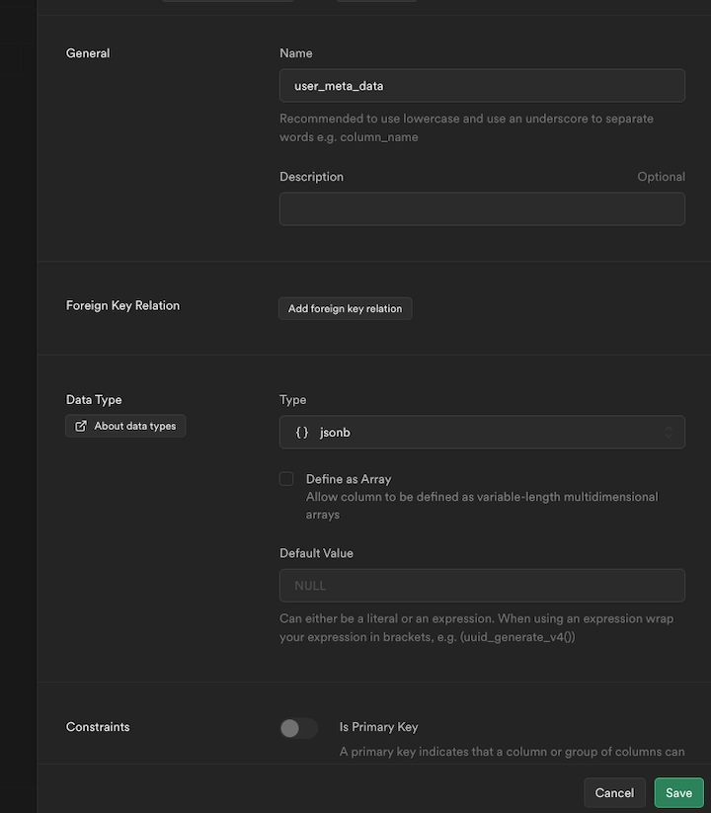Toggle the Is Primary Key switch
The height and width of the screenshot is (813, 711).
(x=298, y=727)
